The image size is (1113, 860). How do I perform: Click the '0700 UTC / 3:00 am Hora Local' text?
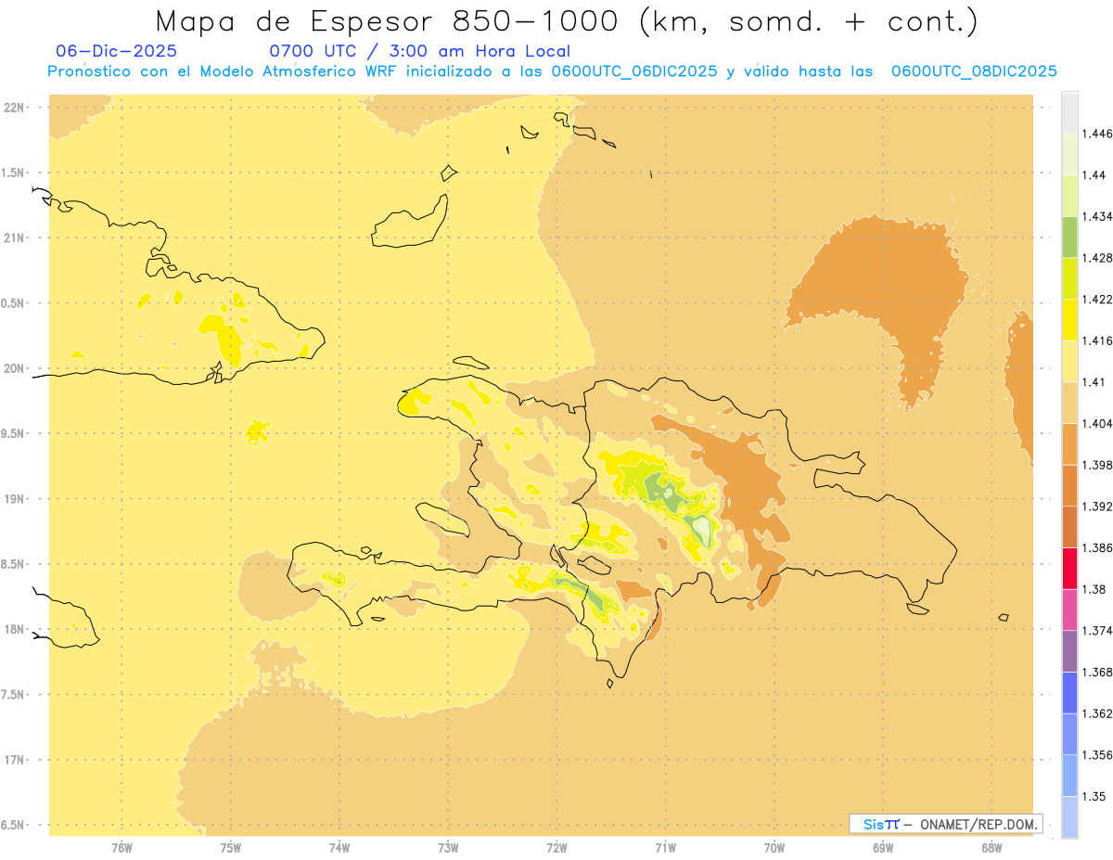419,51
